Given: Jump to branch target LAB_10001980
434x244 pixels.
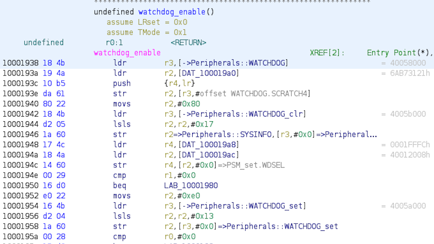Looking at the screenshot, I should (191, 186).
